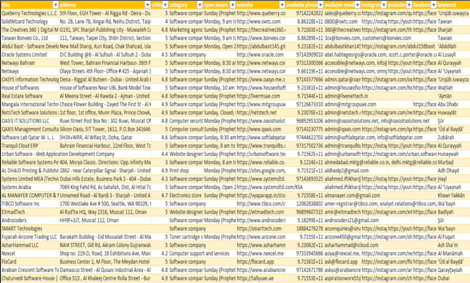
Task: Select the Zubārah keyword cell
Action: click(x=453, y=138)
